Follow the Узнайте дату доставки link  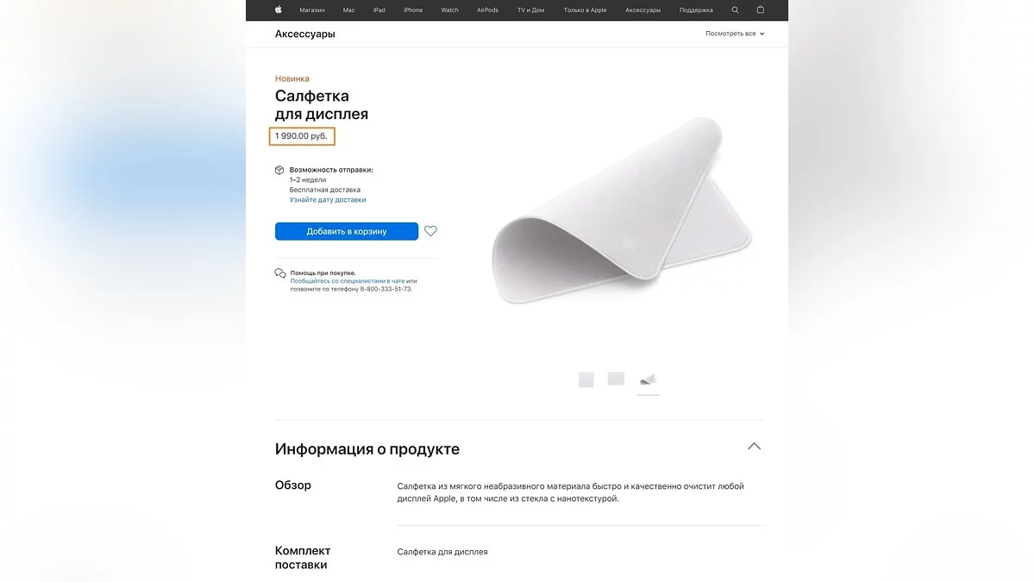point(328,199)
